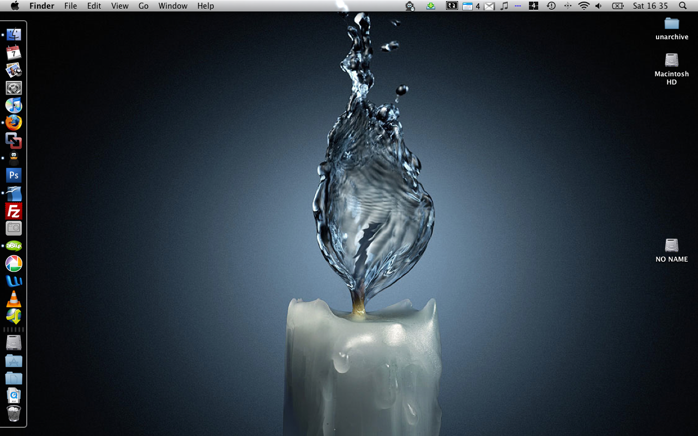Viewport: 698px width, 436px height.
Task: Select the unarchive folder on desktop
Action: (x=672, y=24)
